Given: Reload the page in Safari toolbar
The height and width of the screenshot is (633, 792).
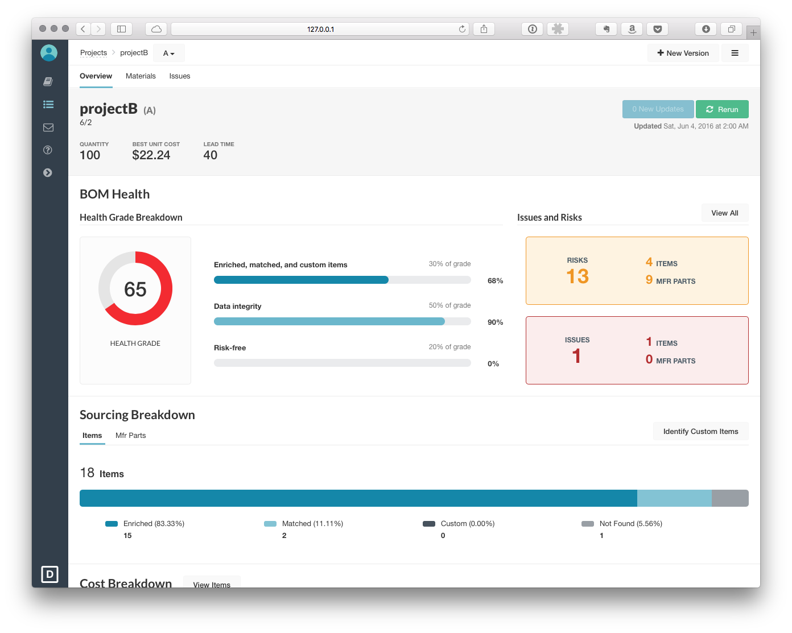Looking at the screenshot, I should 462,29.
